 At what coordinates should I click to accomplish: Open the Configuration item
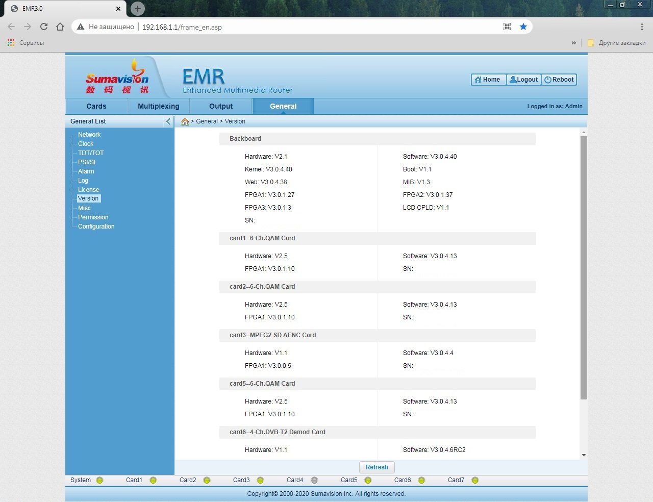(96, 227)
